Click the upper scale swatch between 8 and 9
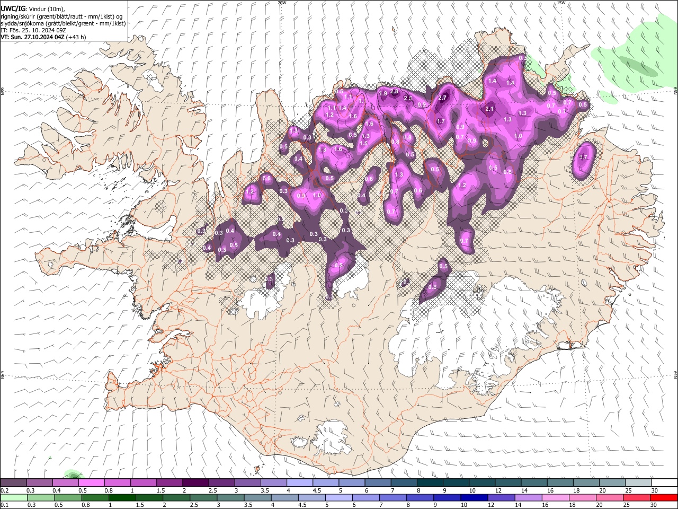The width and height of the screenshot is (678, 509). coord(430,482)
